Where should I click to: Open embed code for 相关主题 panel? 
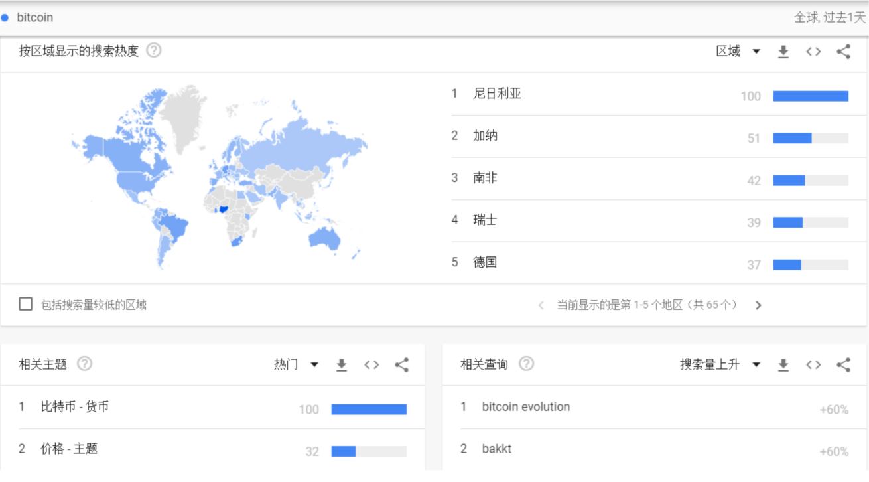coord(371,364)
